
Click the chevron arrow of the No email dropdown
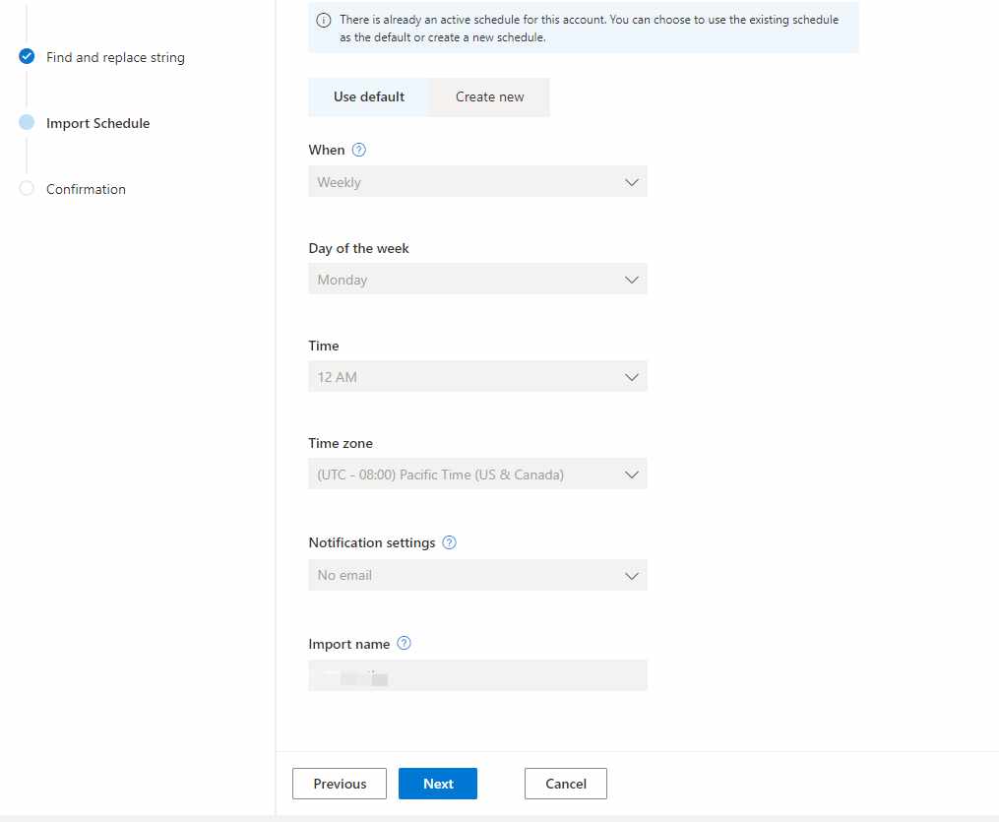tap(631, 575)
